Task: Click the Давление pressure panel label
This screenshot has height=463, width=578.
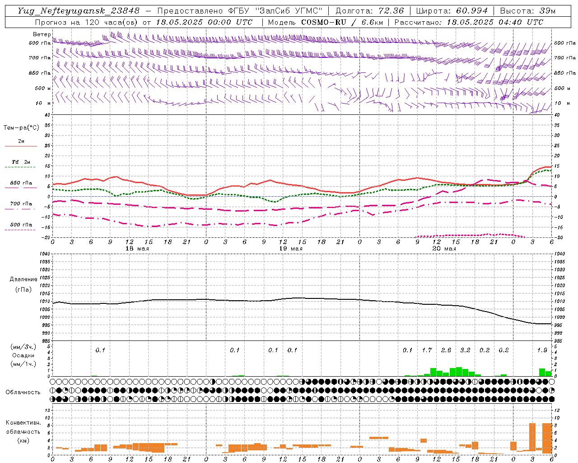Action: 23,279
